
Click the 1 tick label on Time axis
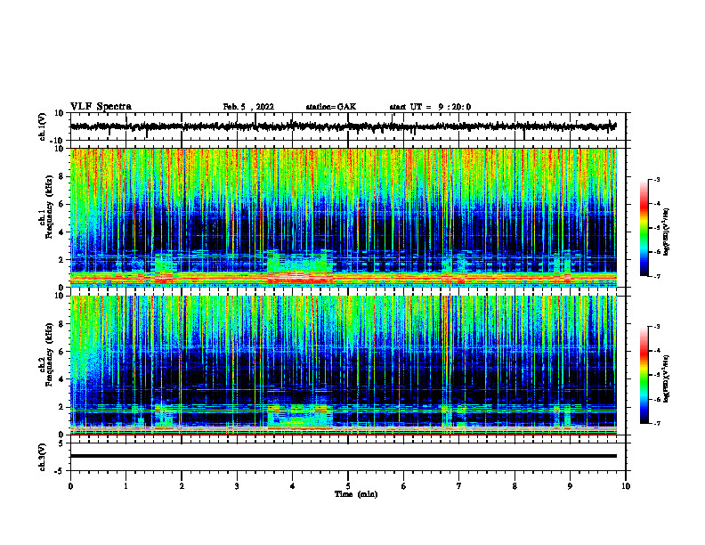point(126,486)
